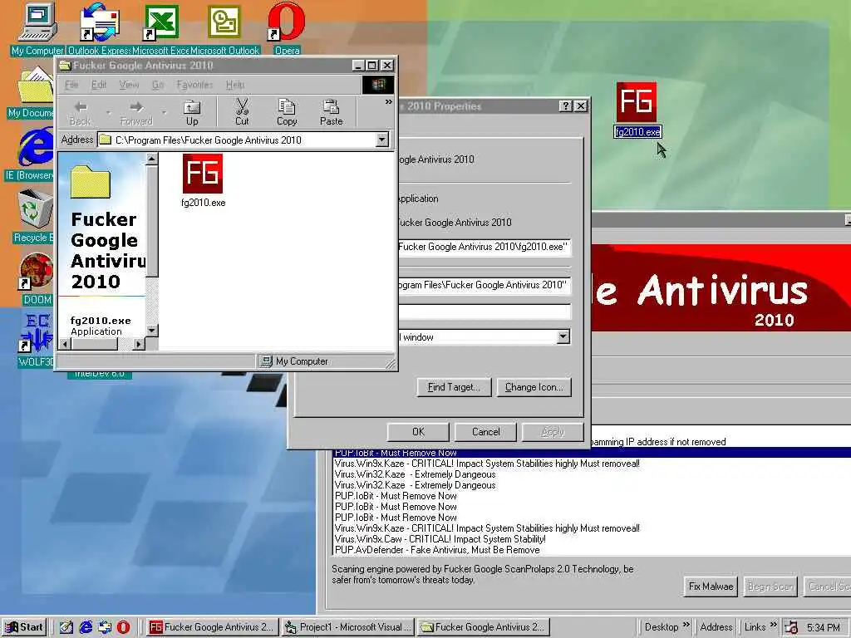This screenshot has width=851, height=638.
Task: Click the Explorer address path text field
Action: 237,140
